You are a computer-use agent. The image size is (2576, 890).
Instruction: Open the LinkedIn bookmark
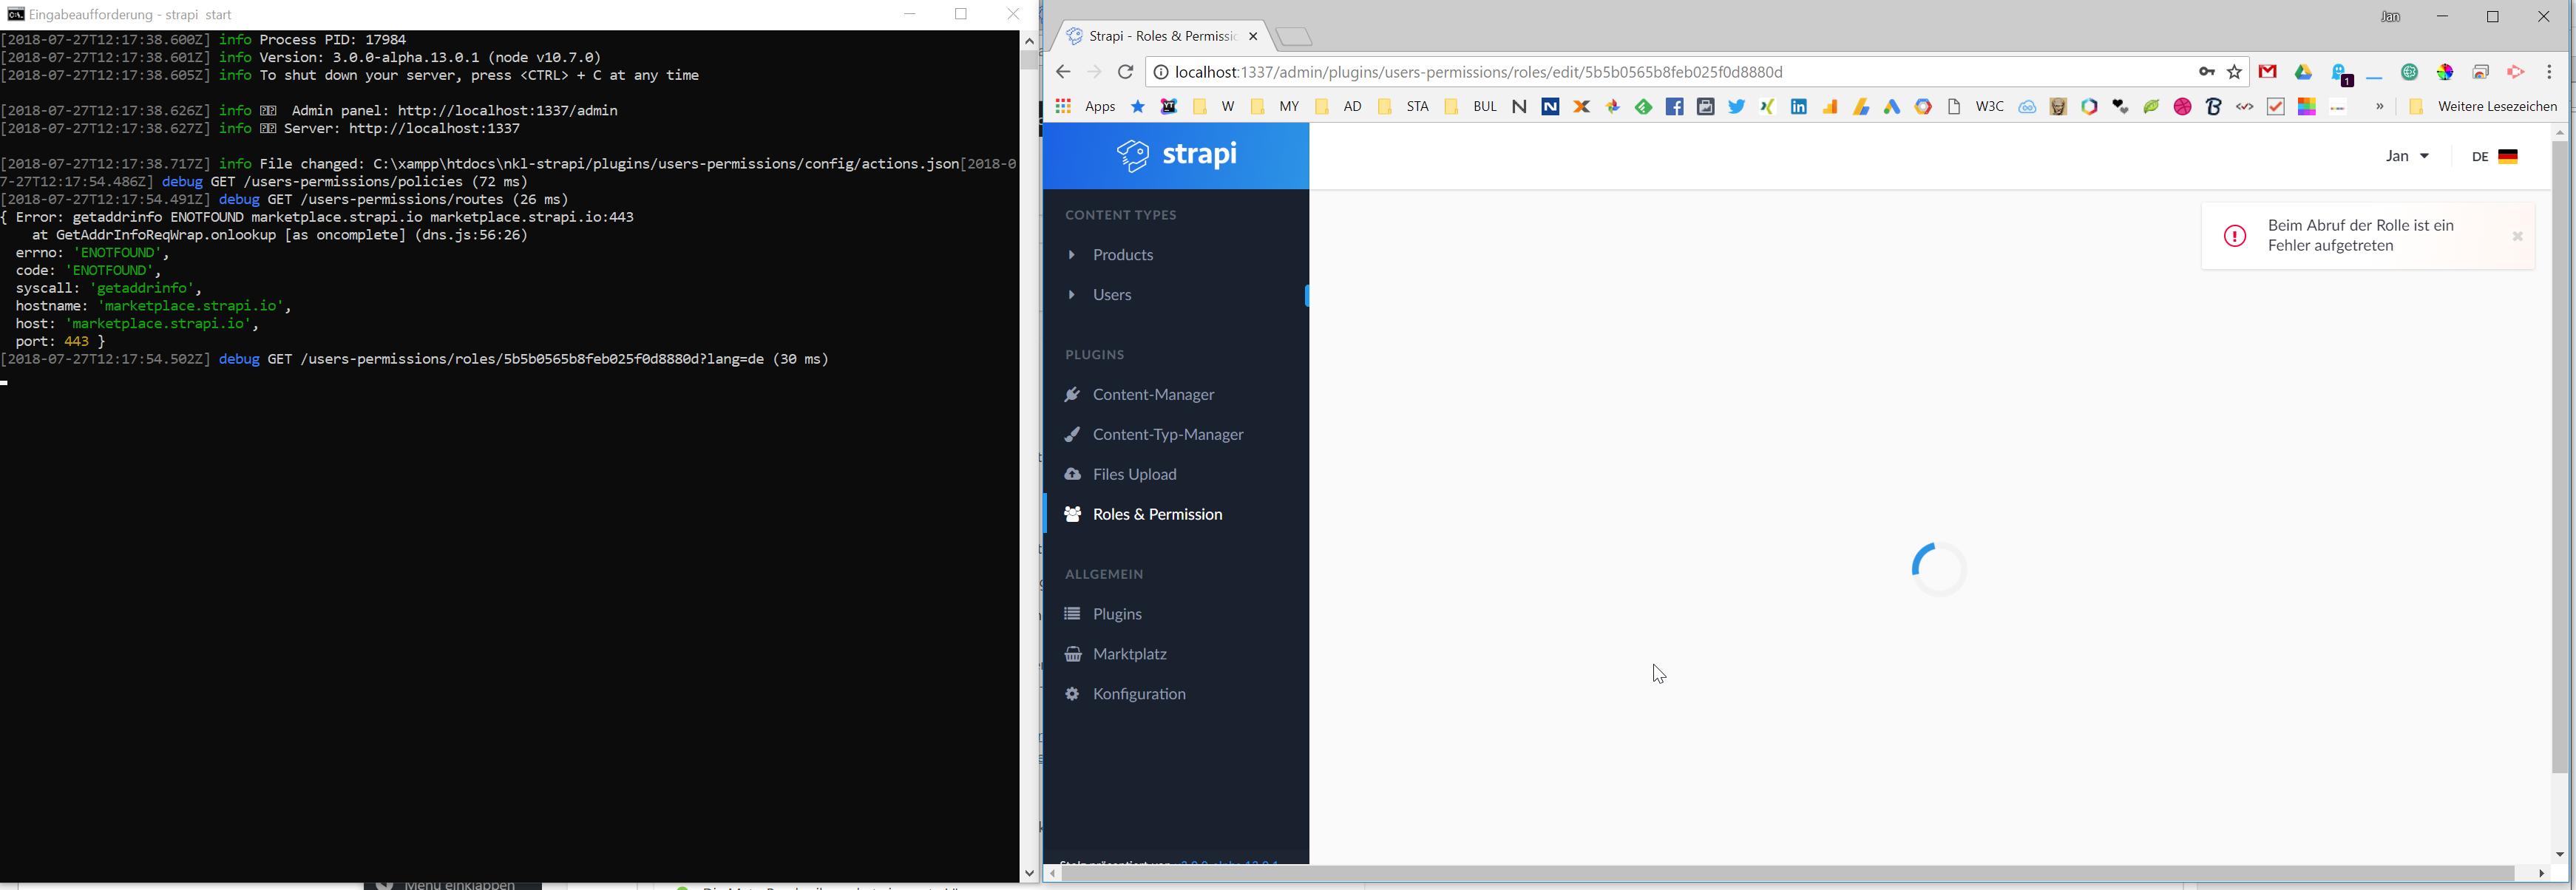(1798, 107)
